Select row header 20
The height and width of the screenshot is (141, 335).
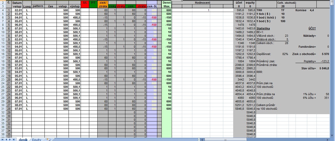[3, 69]
